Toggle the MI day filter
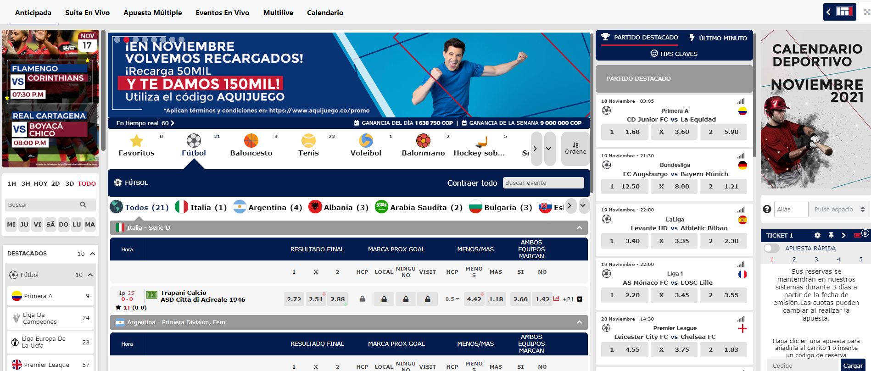The height and width of the screenshot is (371, 871). [x=11, y=224]
